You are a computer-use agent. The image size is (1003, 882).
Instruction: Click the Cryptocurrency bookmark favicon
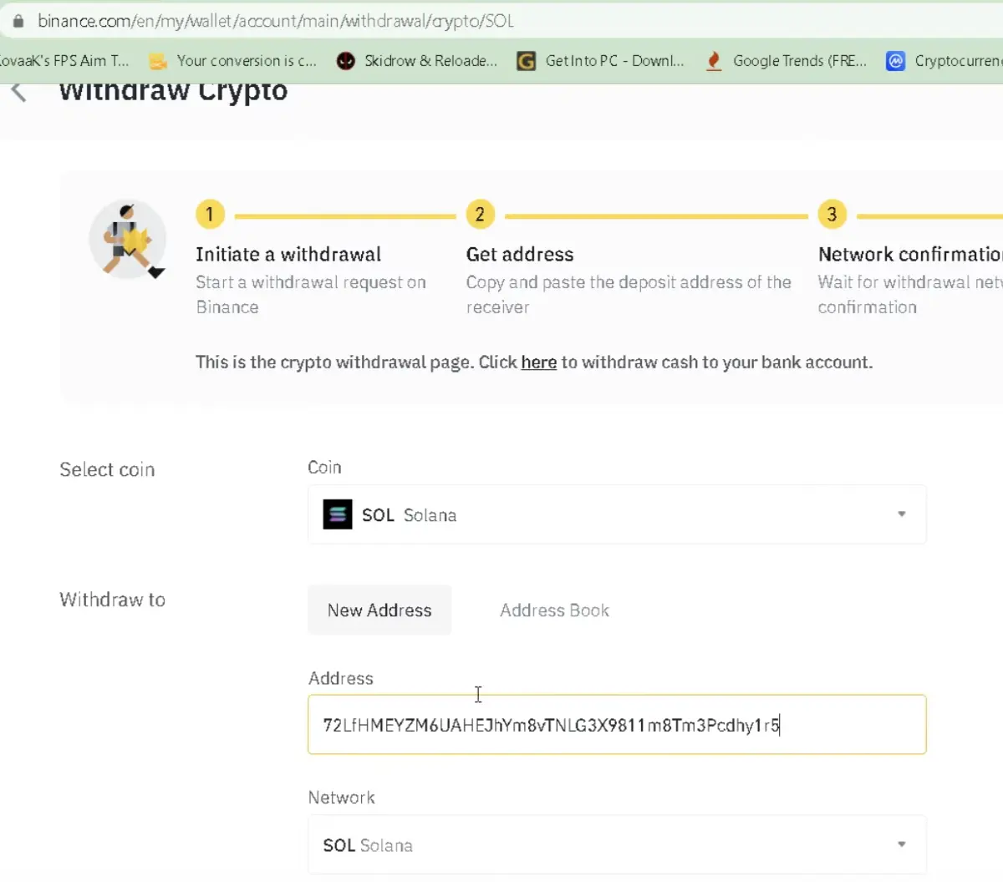pos(895,61)
